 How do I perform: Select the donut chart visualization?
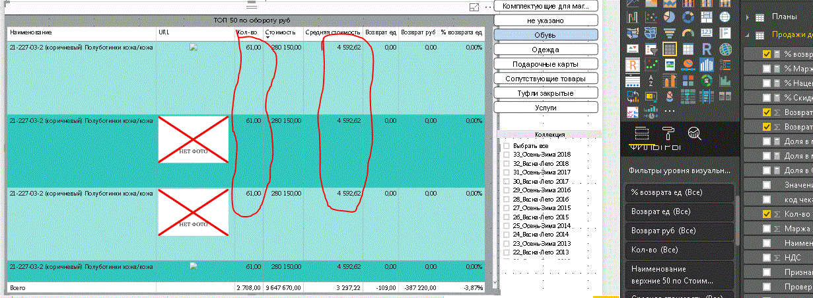click(688, 17)
